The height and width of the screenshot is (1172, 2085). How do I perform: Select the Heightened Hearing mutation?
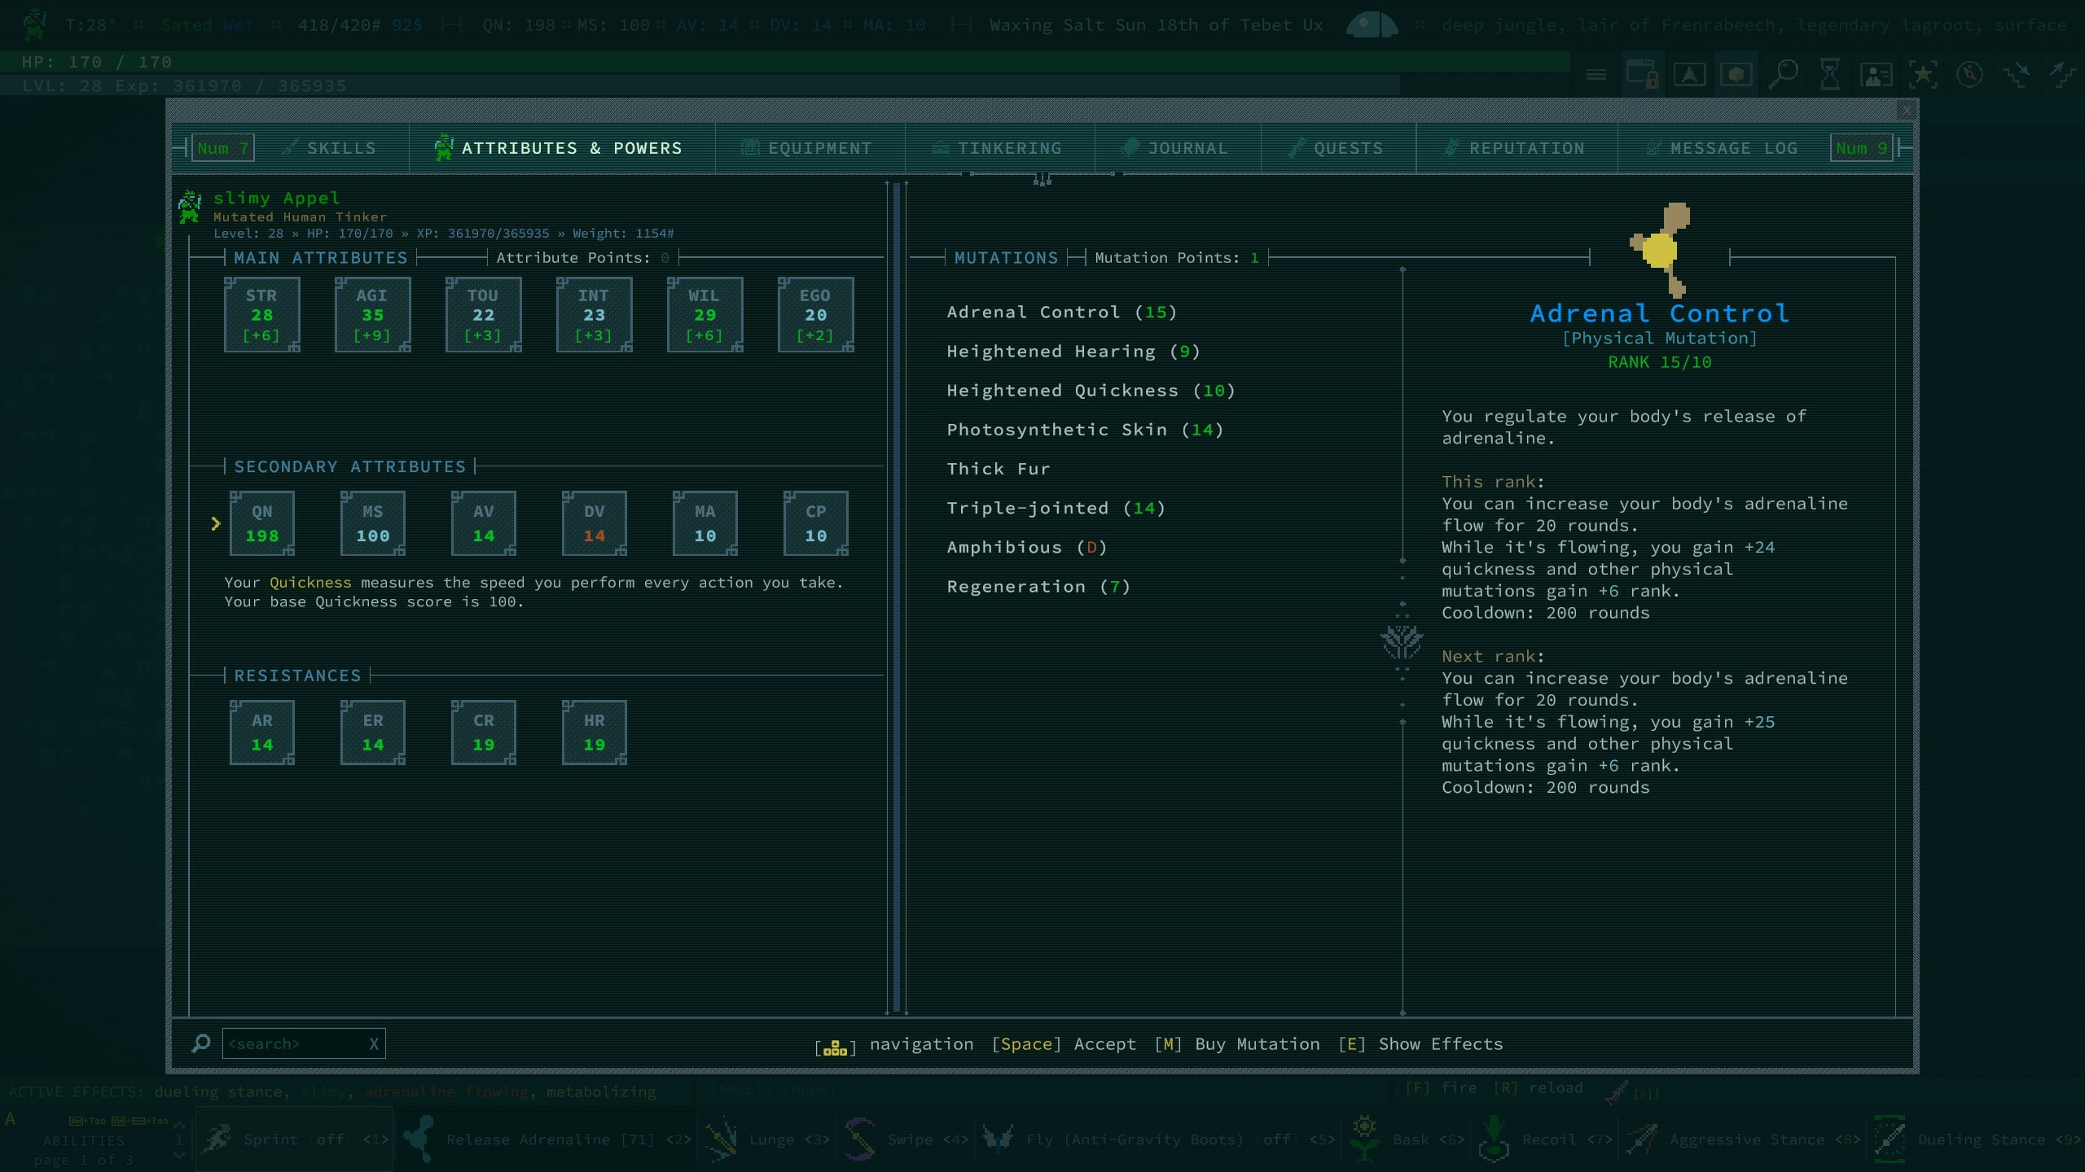pyautogui.click(x=1073, y=352)
